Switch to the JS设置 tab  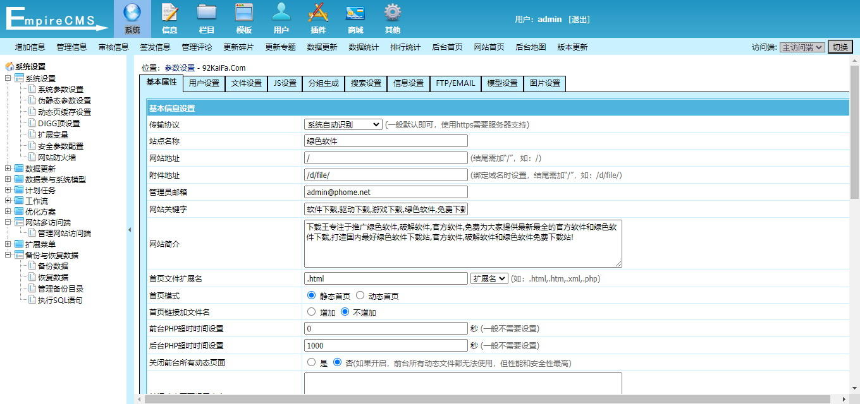[x=285, y=83]
